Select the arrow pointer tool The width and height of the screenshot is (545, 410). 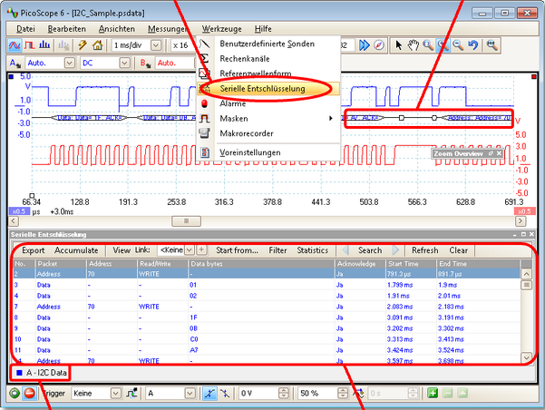coord(398,45)
